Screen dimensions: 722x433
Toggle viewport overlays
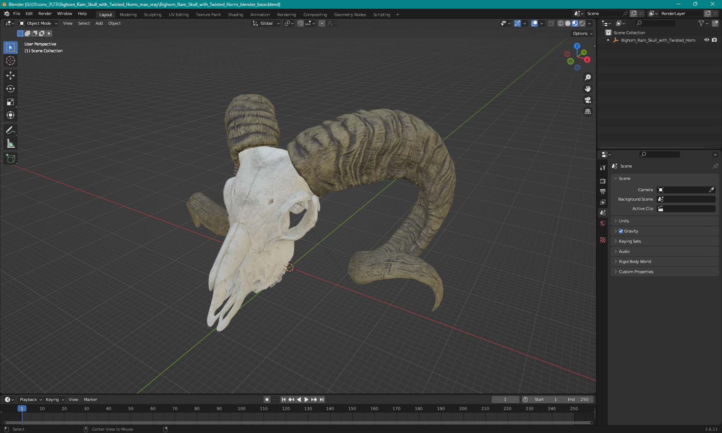(x=534, y=23)
